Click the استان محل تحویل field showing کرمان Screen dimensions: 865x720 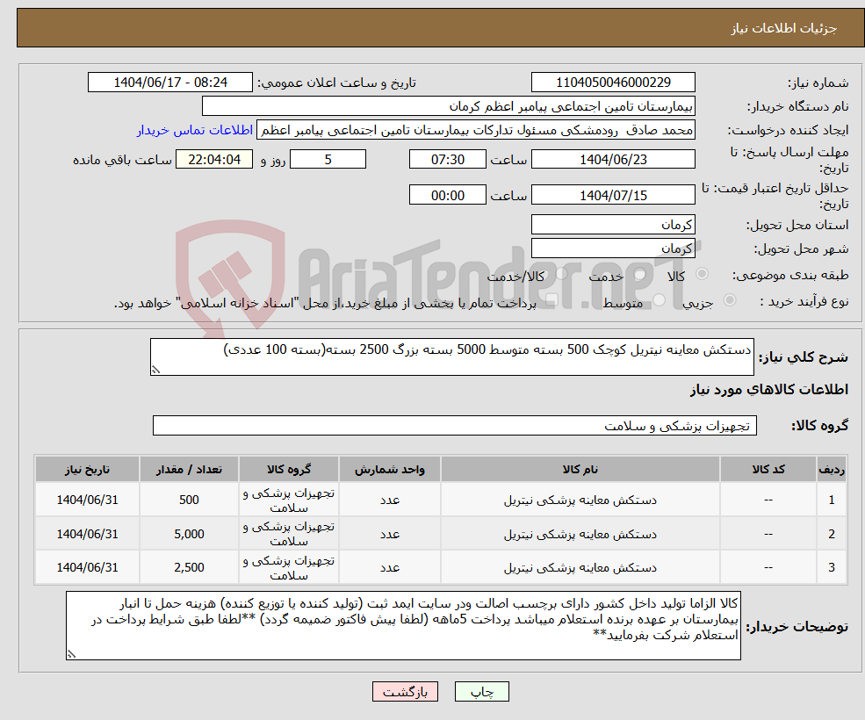(x=612, y=225)
